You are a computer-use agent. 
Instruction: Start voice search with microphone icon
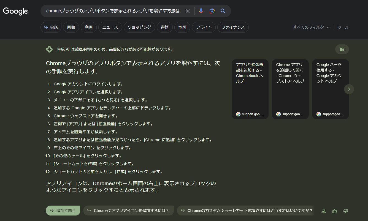point(201,11)
